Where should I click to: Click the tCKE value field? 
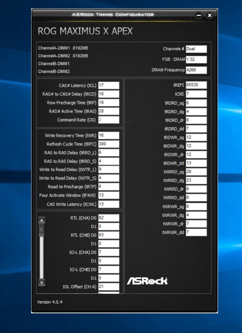point(196,94)
